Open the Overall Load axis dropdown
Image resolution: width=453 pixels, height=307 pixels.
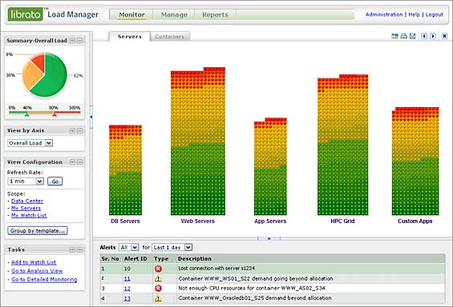click(30, 143)
